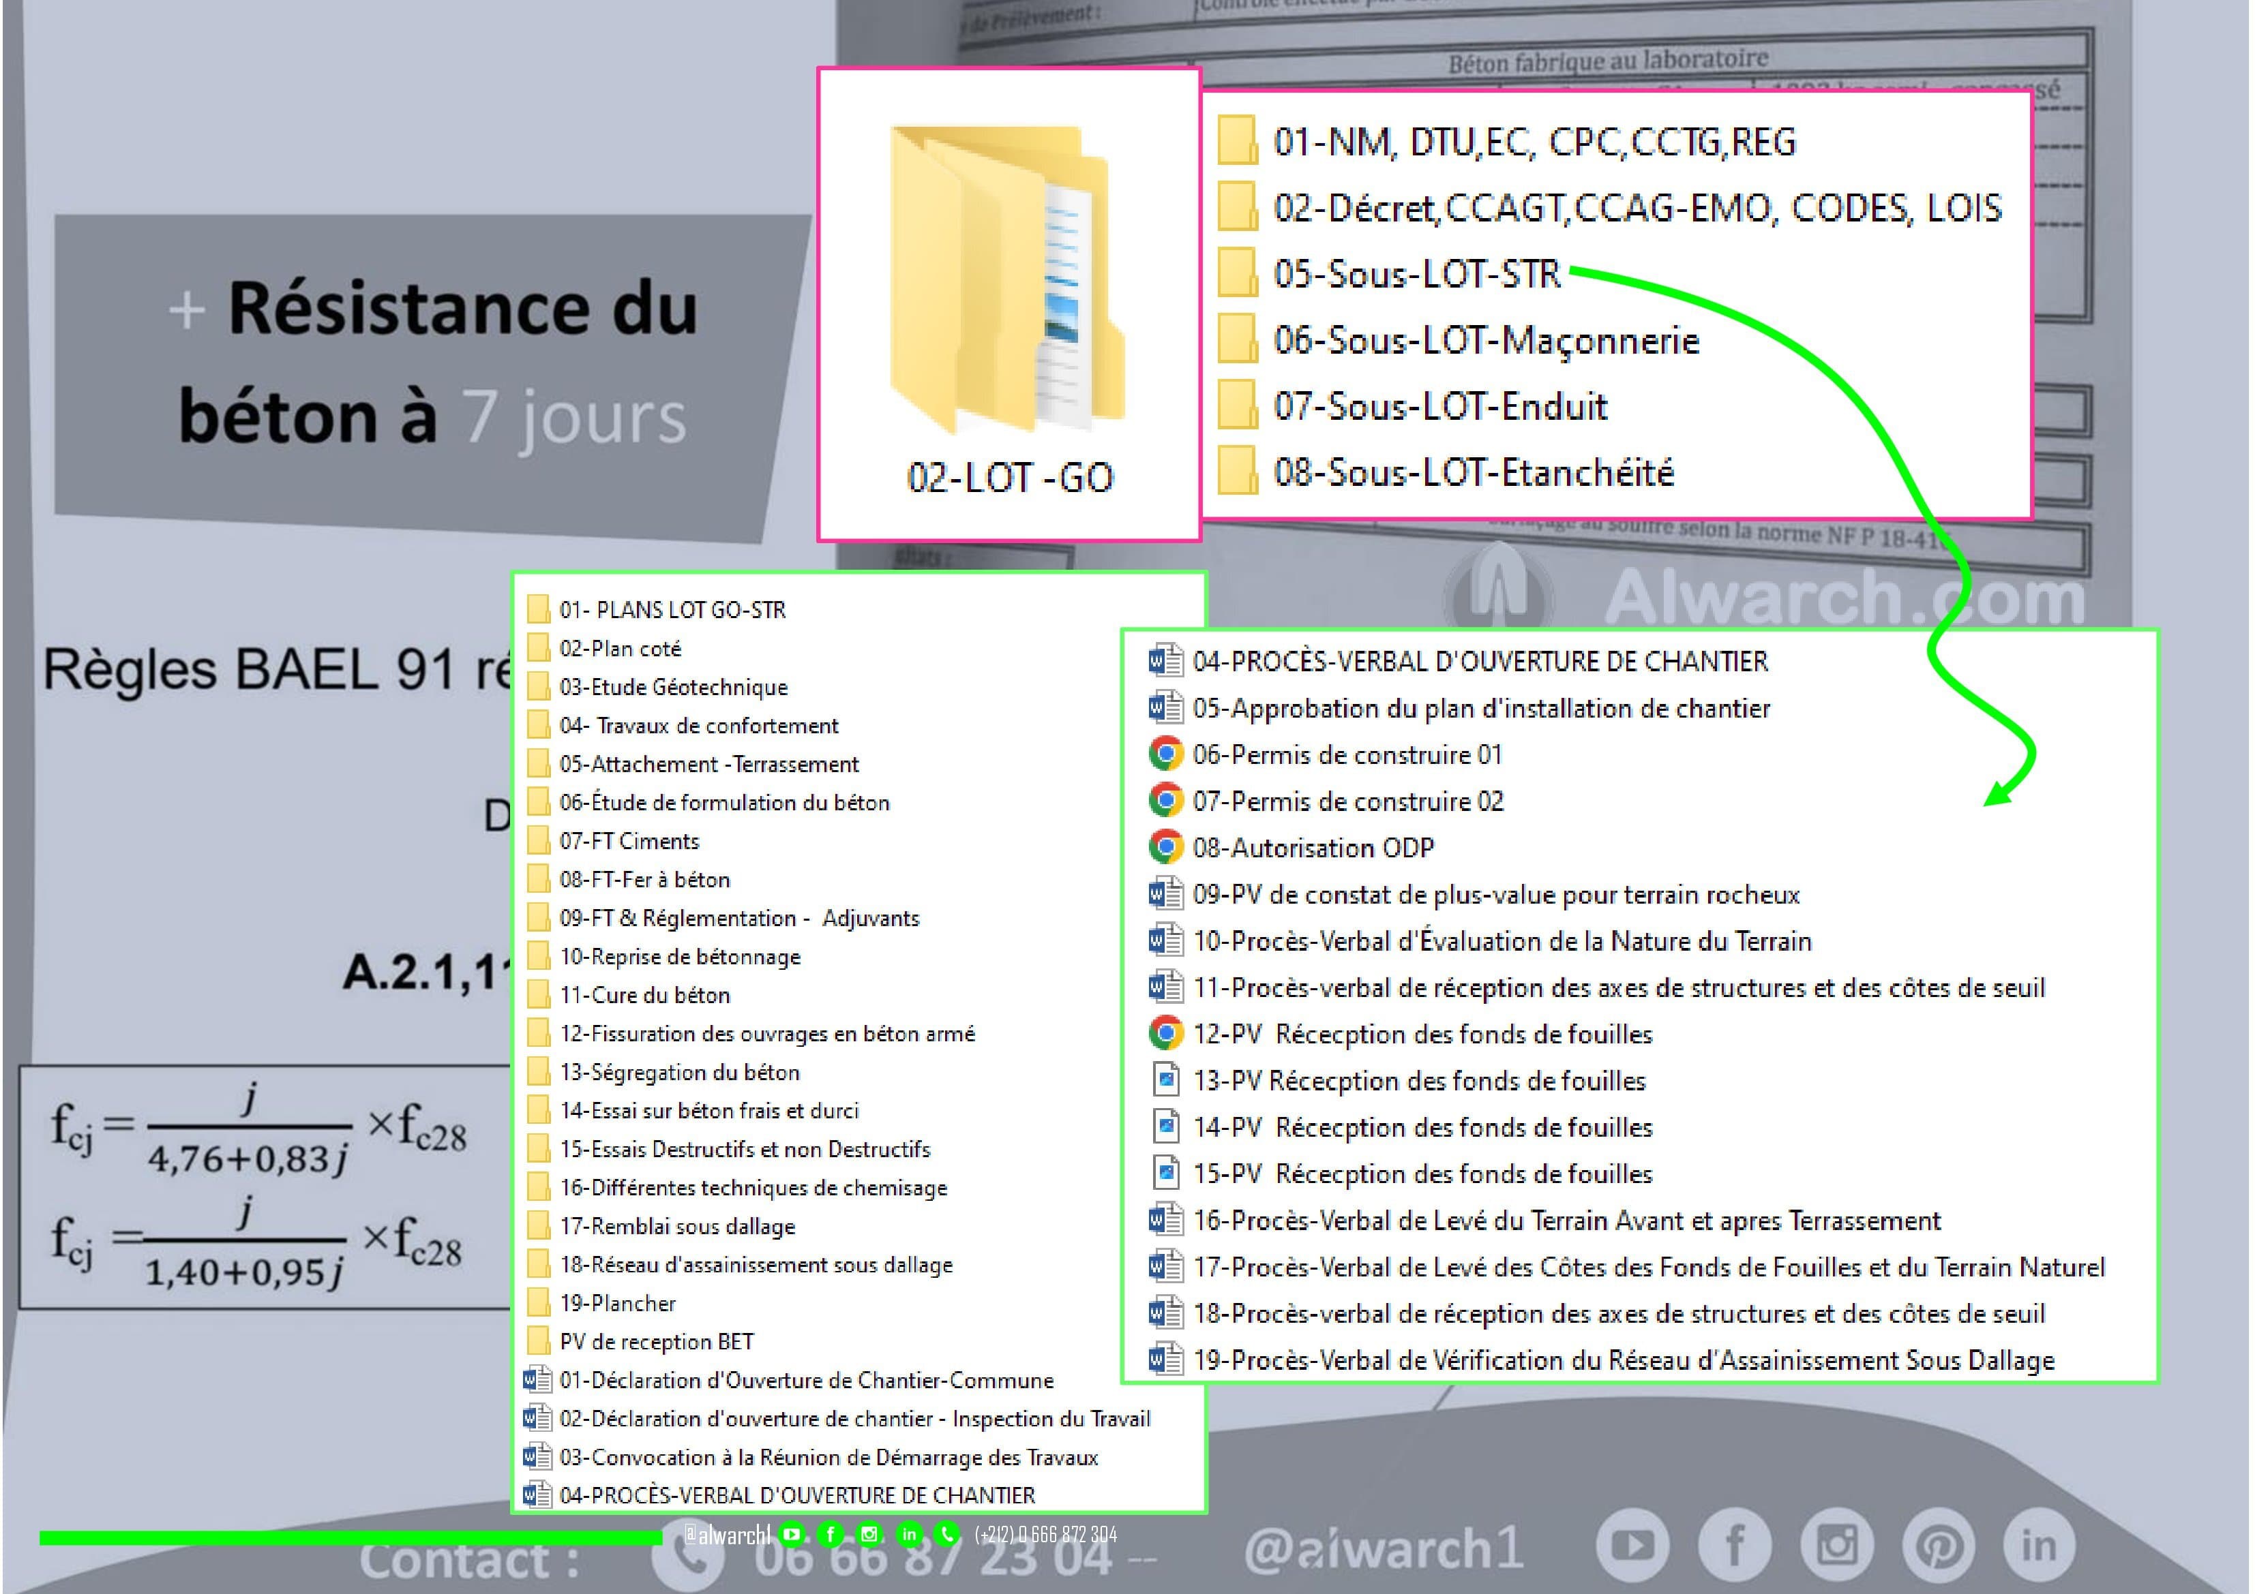The width and height of the screenshot is (2255, 1594).
Task: Select '07-FT Ciments' folder
Action: click(x=629, y=841)
